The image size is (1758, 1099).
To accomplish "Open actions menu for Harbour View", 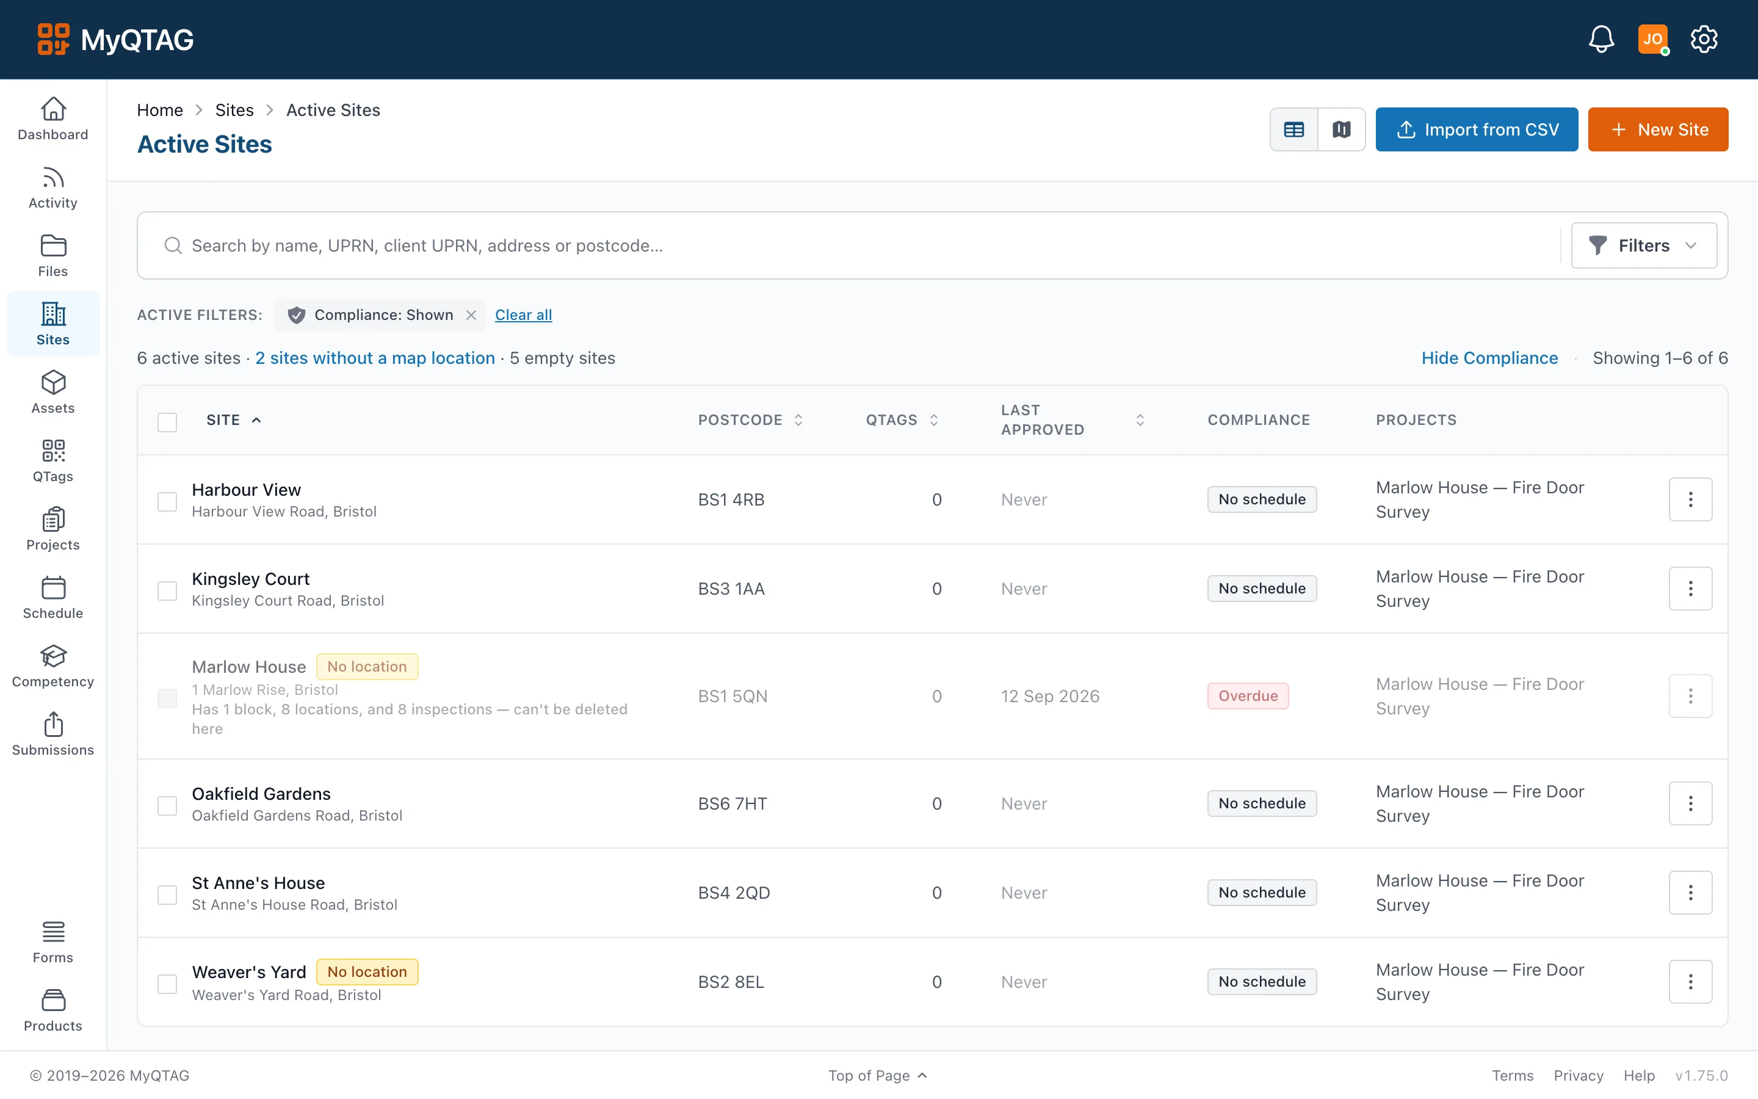I will point(1690,499).
